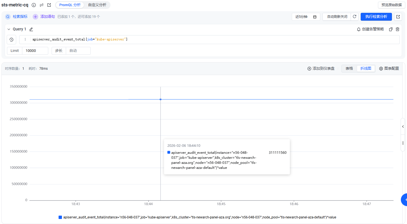407x224 pixels.
Task: Click the blue floating button at right edge
Action: click(x=404, y=200)
